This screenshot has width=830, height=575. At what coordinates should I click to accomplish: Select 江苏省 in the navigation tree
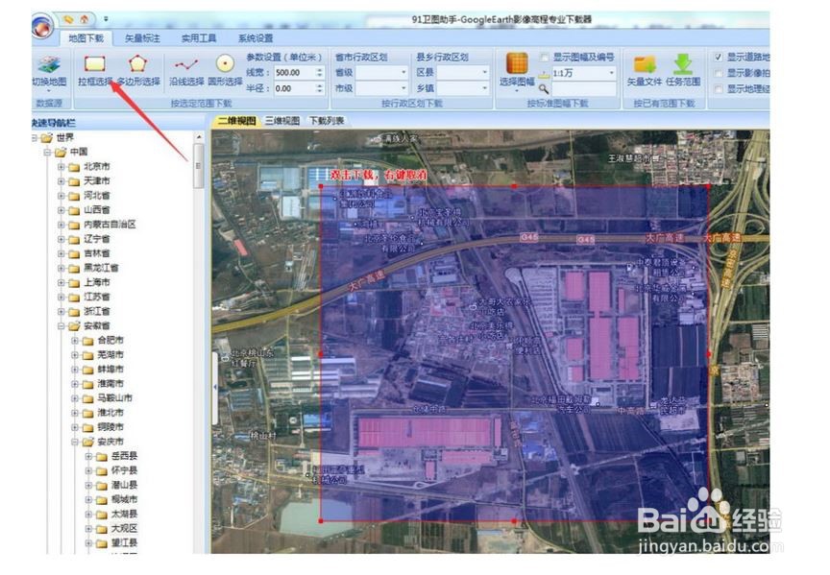point(96,297)
